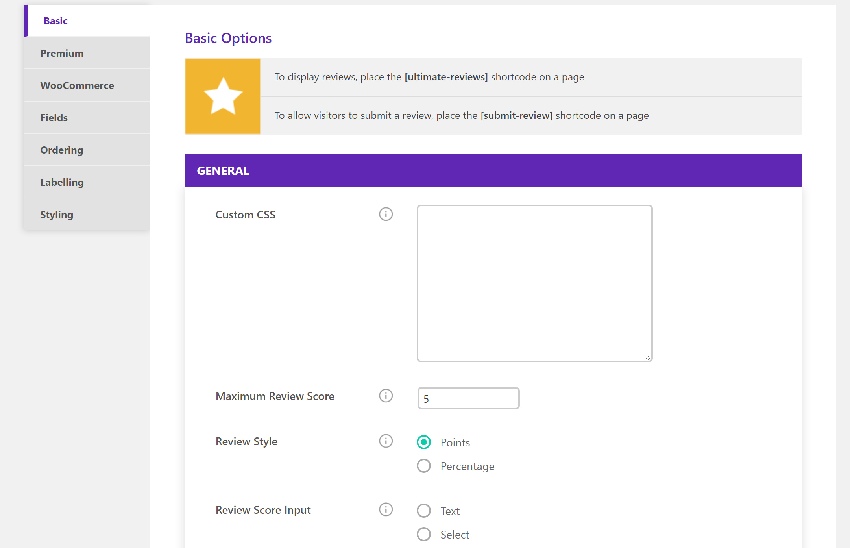Open the Ordering settings tab
Viewport: 850px width, 548px height.
pyautogui.click(x=61, y=150)
